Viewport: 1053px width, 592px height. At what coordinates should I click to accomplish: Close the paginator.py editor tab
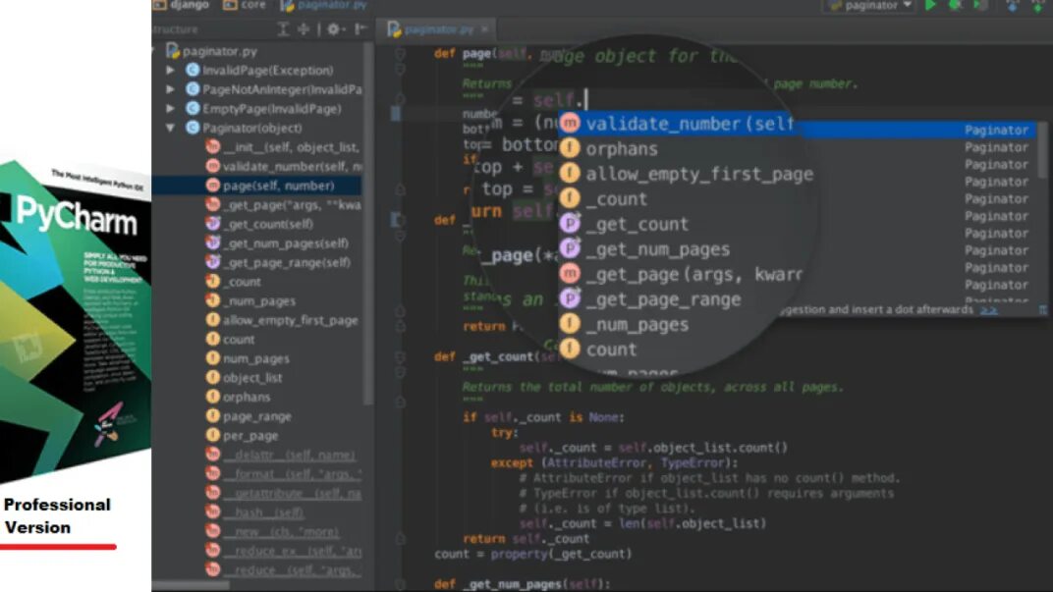coord(484,29)
